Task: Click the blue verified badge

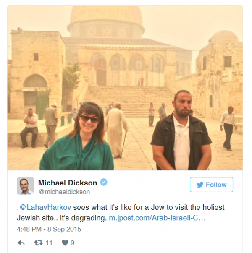Action: click(104, 183)
